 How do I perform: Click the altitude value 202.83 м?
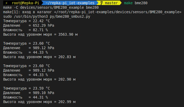(67, 57)
